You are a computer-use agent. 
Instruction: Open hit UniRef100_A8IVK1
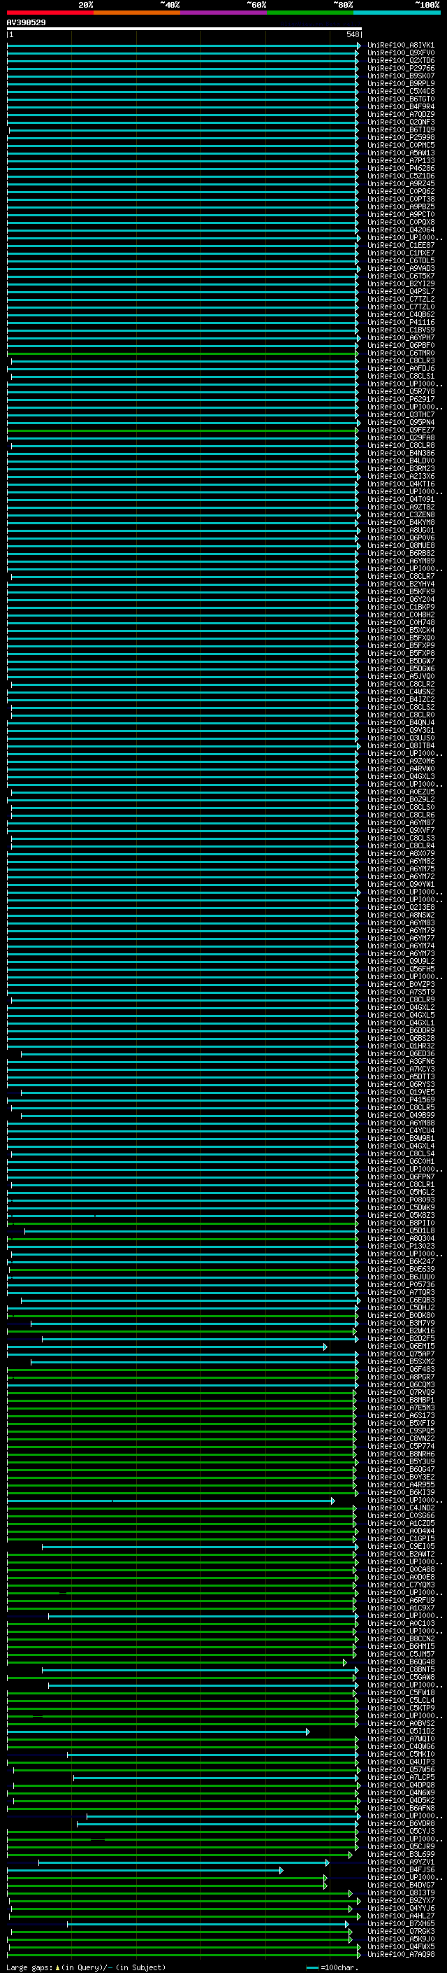tap(400, 45)
